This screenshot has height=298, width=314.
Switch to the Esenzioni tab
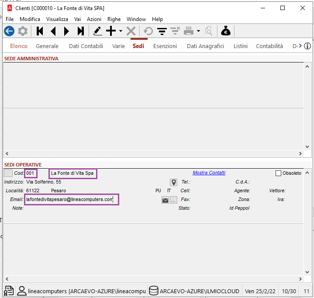point(165,46)
